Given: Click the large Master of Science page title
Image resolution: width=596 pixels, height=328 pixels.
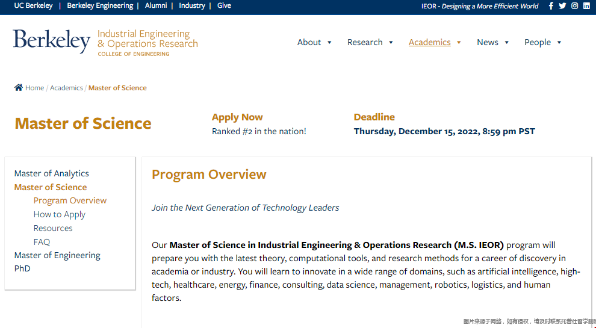Looking at the screenshot, I should point(83,123).
